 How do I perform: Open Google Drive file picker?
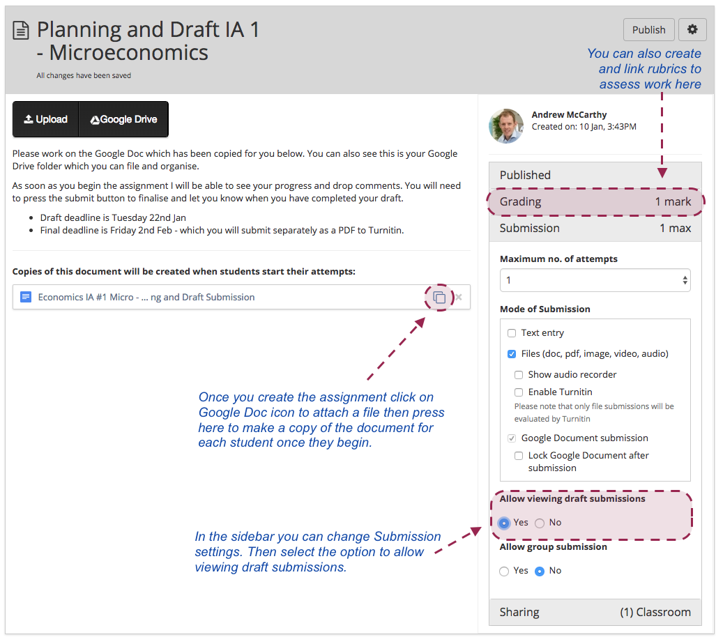pos(123,119)
